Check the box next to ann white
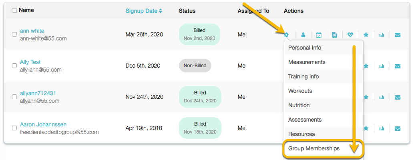 (x=14, y=35)
